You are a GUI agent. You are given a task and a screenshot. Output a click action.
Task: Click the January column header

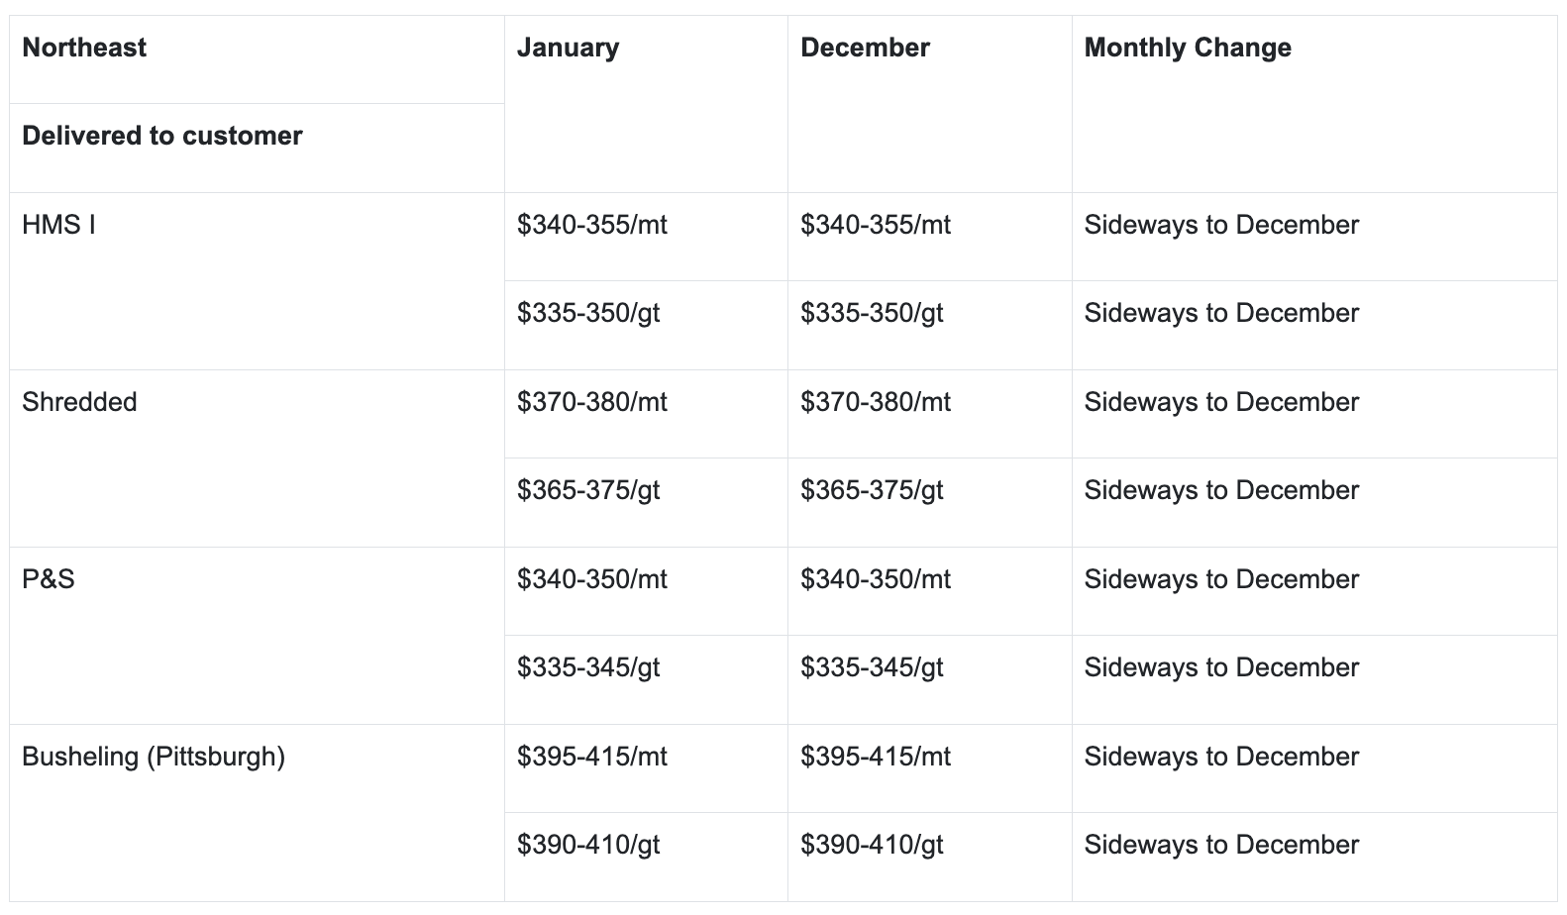coord(568,48)
